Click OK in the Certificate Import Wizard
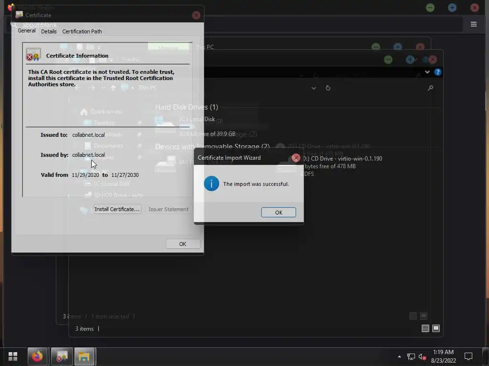The image size is (489, 366). click(x=278, y=212)
